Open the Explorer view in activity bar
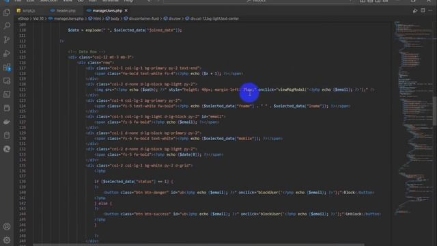437x246 pixels. coord(7,12)
